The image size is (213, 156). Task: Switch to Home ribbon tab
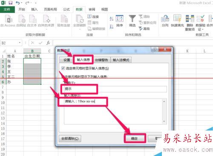pos(22,9)
